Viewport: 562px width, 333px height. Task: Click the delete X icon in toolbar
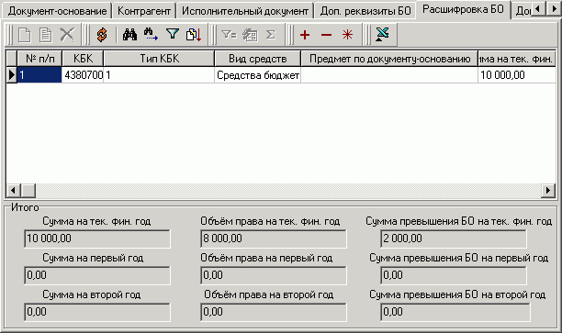(x=67, y=35)
